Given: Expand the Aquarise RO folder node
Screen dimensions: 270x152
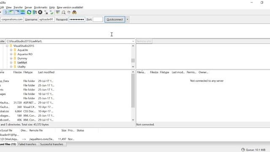Looking at the screenshot, I should pyautogui.click(x=11, y=54).
